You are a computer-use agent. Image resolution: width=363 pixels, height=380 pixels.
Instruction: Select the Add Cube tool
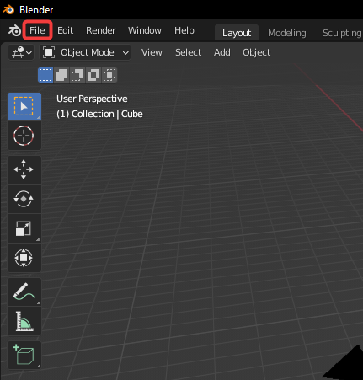click(24, 356)
